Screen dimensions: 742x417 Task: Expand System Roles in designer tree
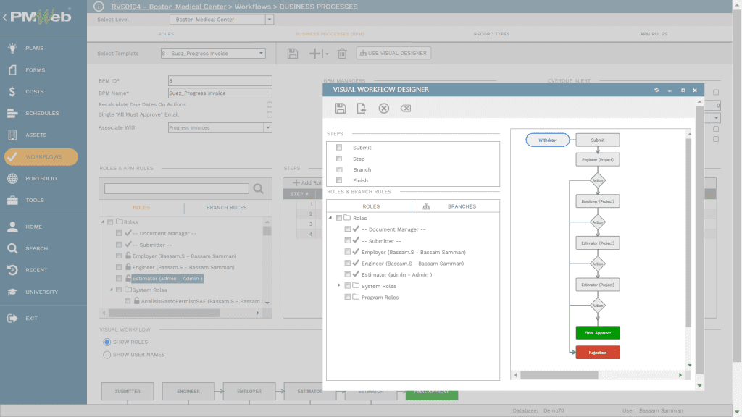tap(339, 285)
